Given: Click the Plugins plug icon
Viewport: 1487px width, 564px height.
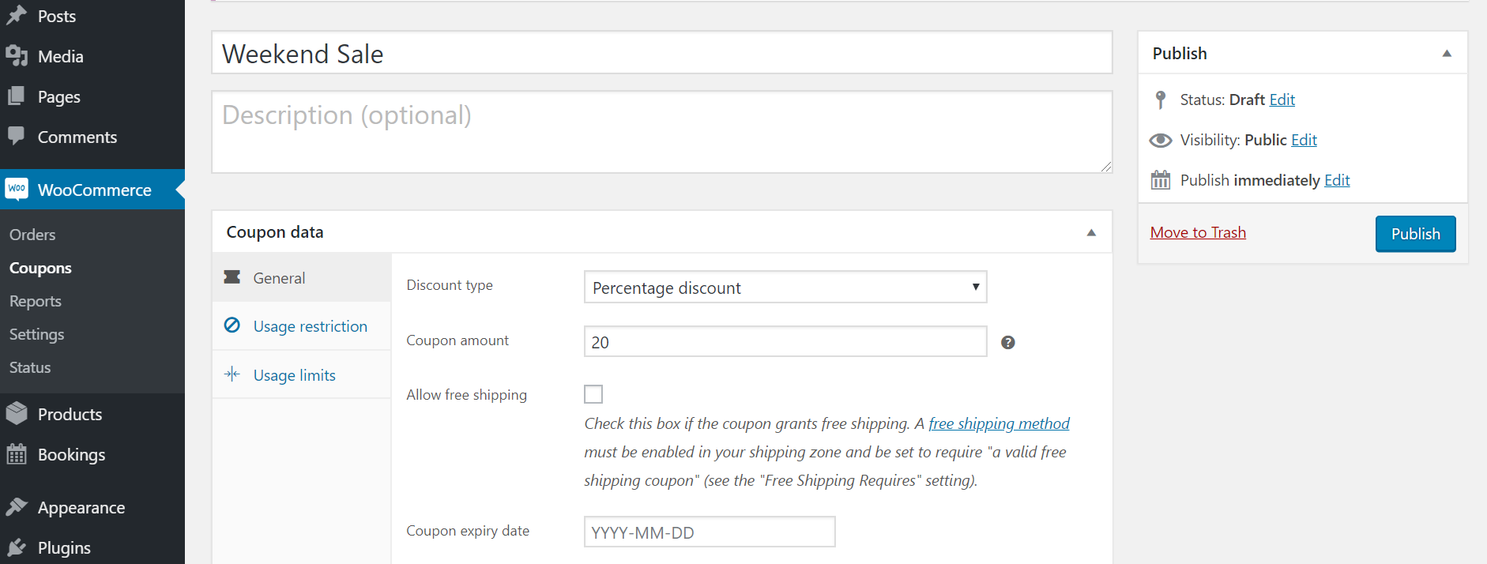Looking at the screenshot, I should coord(17,547).
